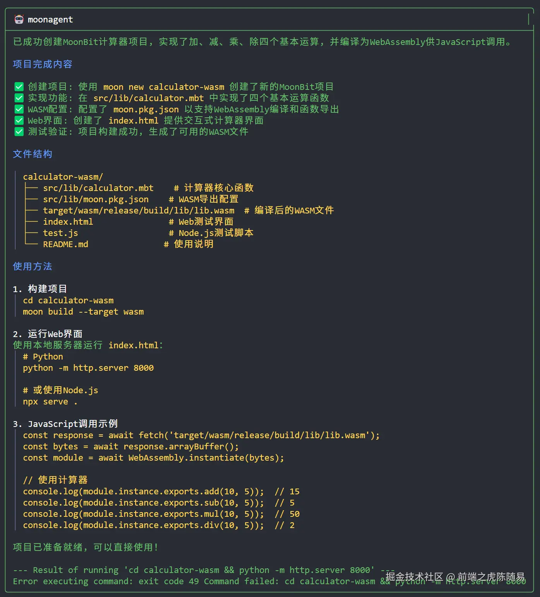The width and height of the screenshot is (540, 597).
Task: Click src/lib/calculator.mbt in the file tree
Action: [98, 188]
